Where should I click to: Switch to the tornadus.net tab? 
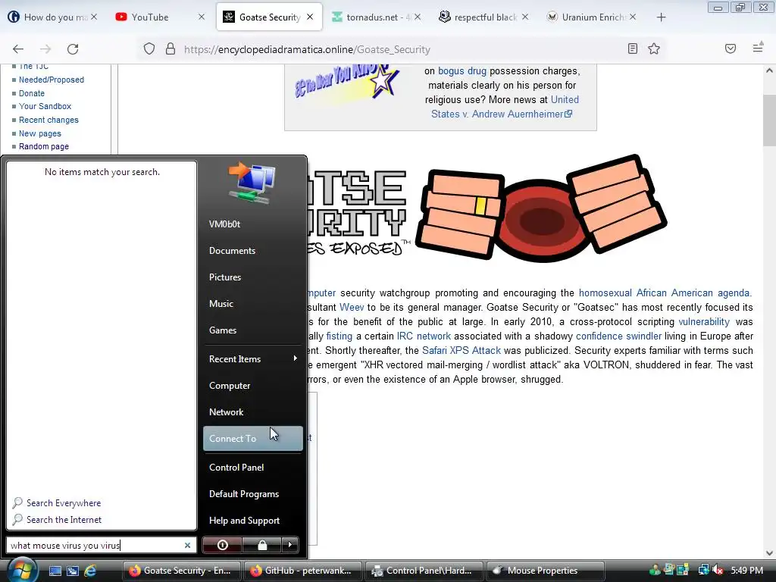click(376, 17)
